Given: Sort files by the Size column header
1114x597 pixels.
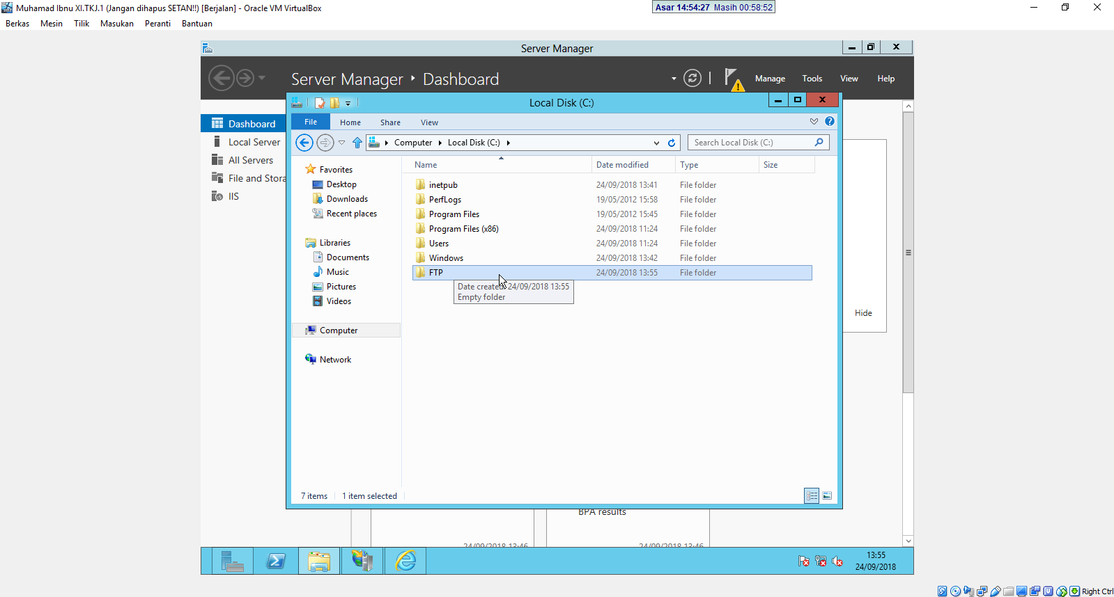Looking at the screenshot, I should (x=786, y=165).
